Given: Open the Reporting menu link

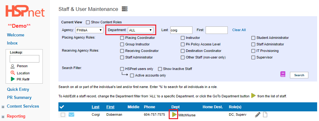Looking at the screenshot, I should (x=16, y=116).
